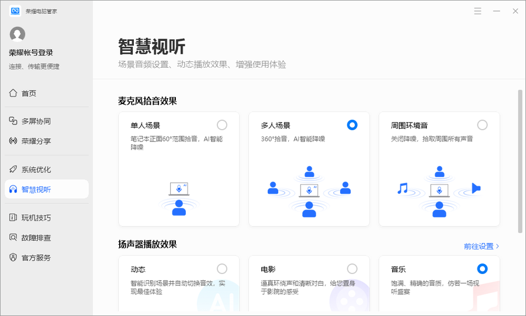The height and width of the screenshot is (316, 526).
Task: Click the 系统优化 rocket icon
Action: coord(13,169)
